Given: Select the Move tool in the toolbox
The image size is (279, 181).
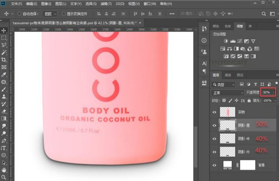Looking at the screenshot, I should (4, 30).
